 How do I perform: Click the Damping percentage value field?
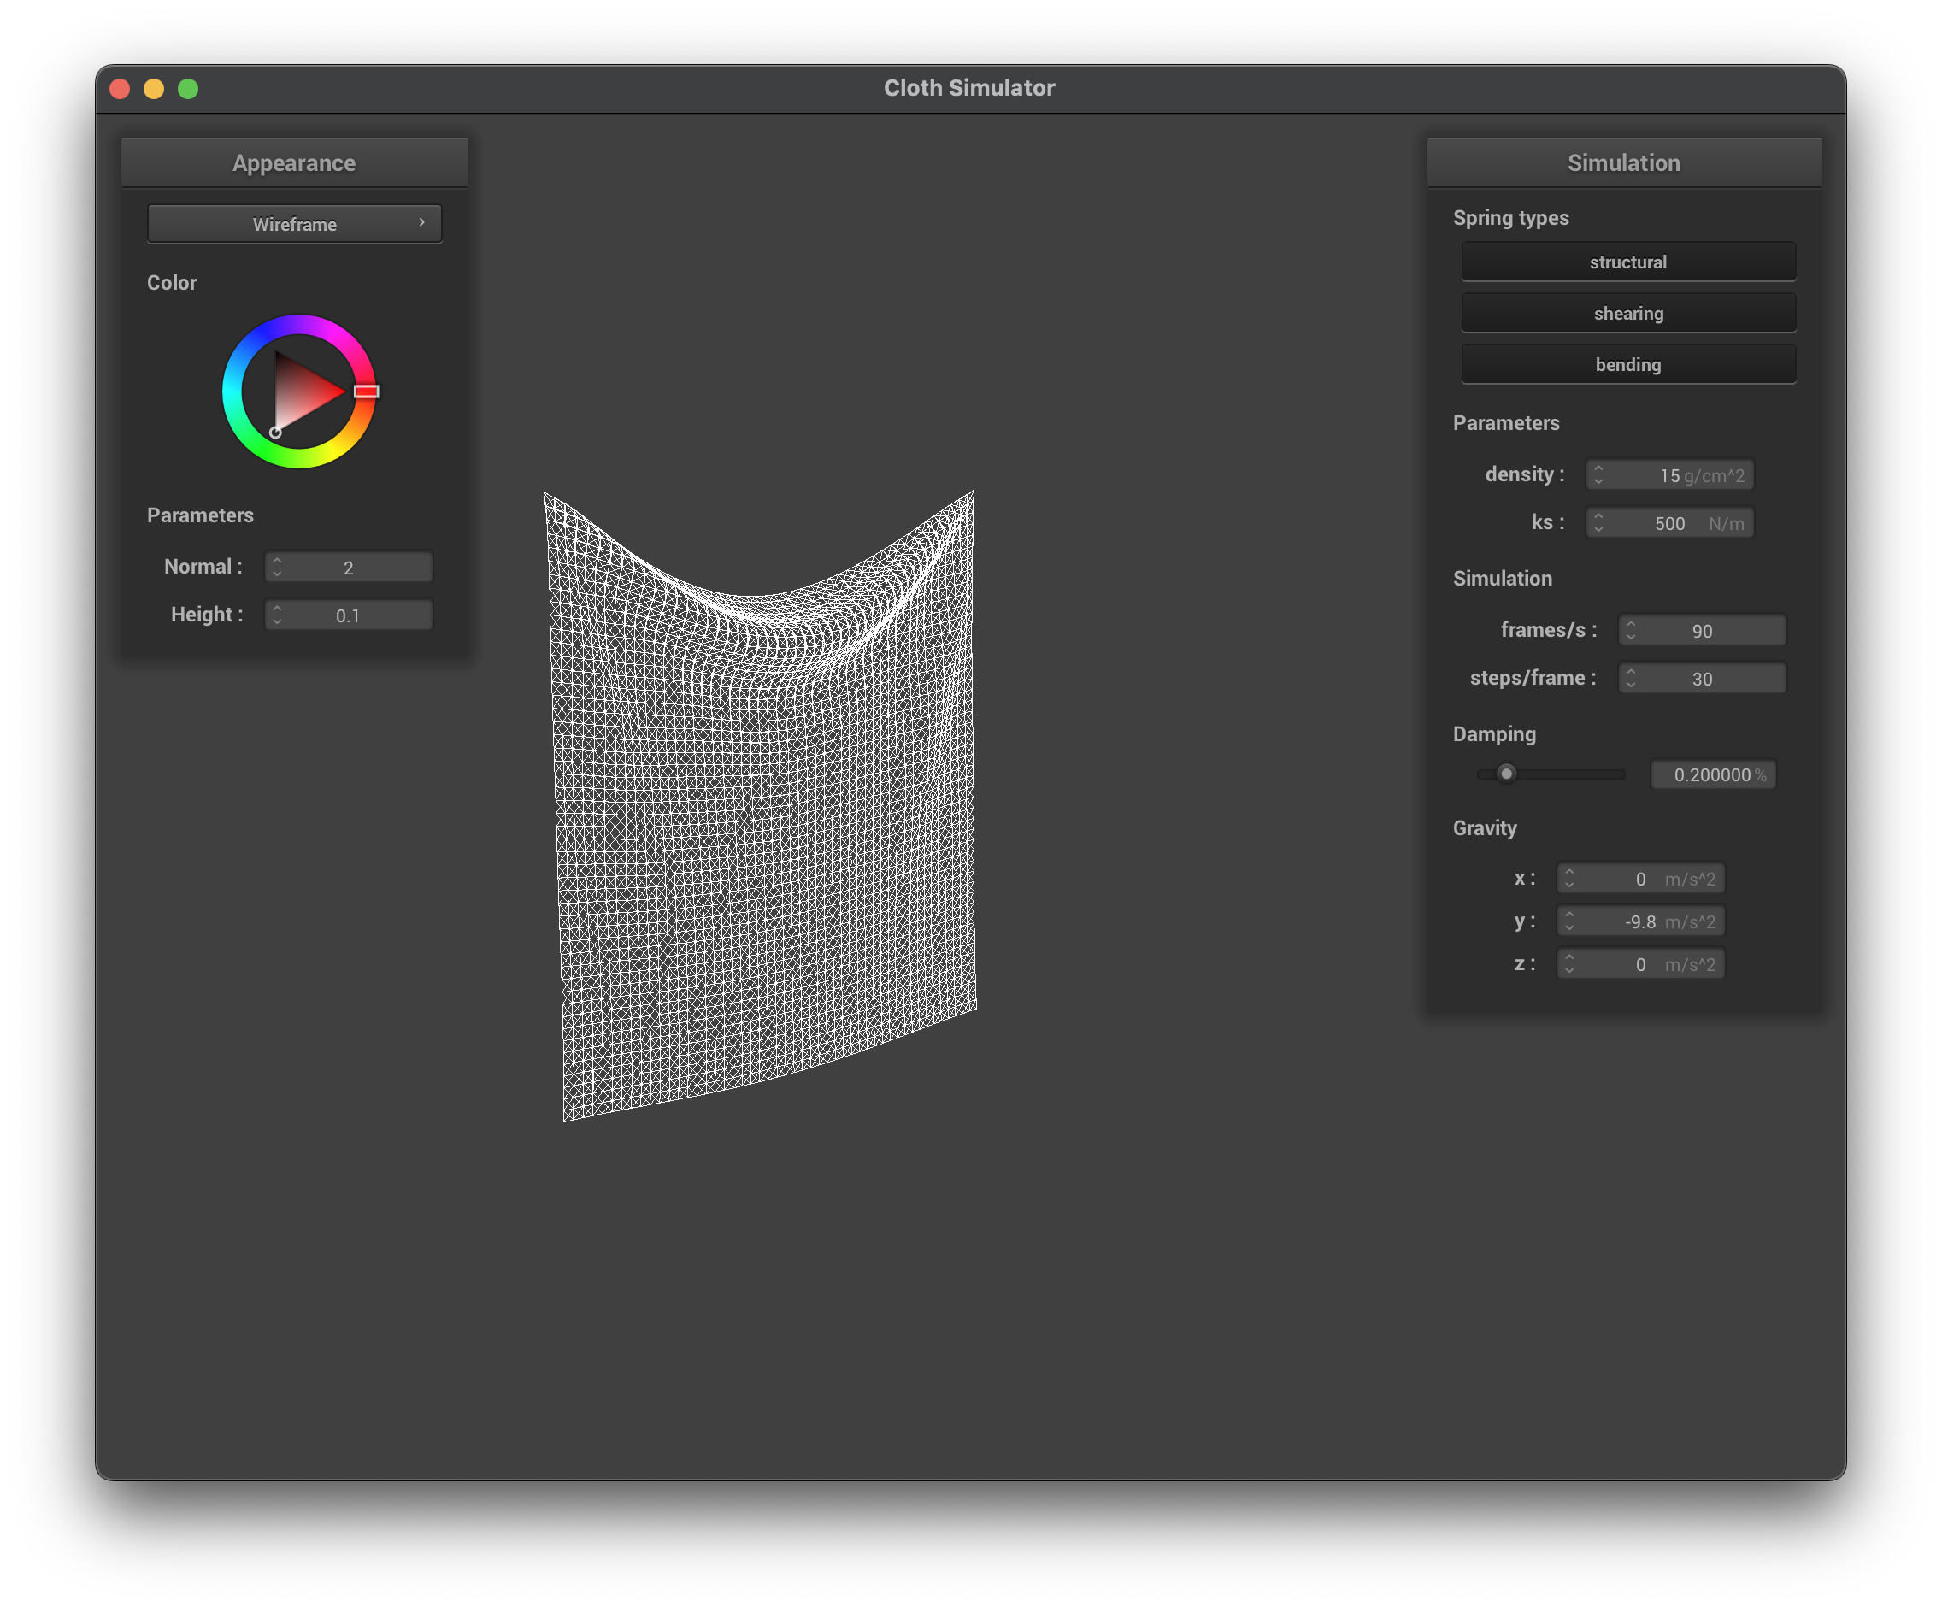1713,774
